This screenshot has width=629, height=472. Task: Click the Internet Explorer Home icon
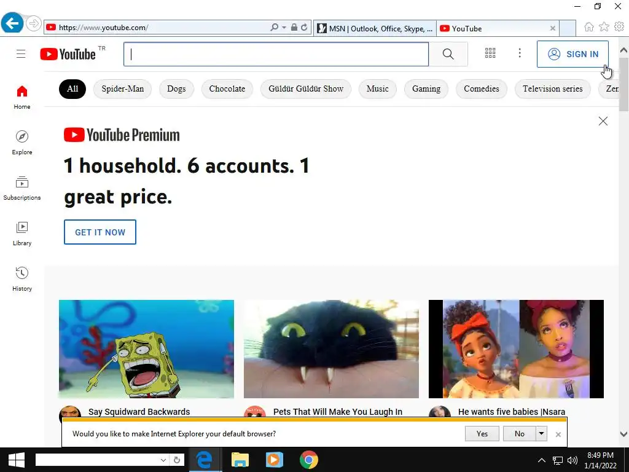click(589, 27)
